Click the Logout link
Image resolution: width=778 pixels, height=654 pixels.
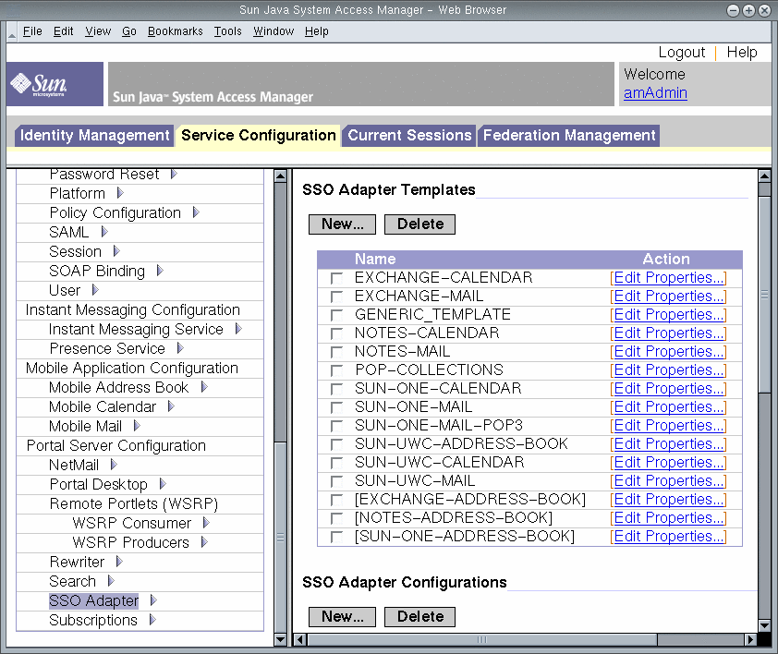point(681,52)
